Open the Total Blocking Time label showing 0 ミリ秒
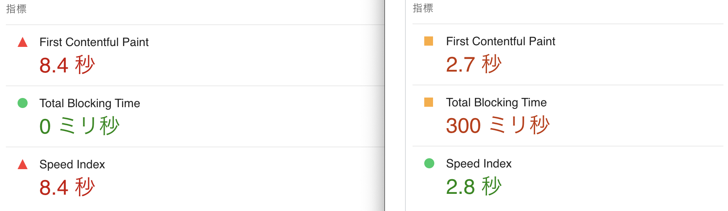Viewport: 728px width, 211px height. 90,103
